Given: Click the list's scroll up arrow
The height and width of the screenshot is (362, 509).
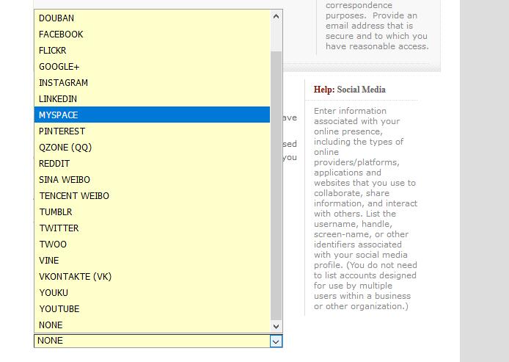Looking at the screenshot, I should [276, 16].
